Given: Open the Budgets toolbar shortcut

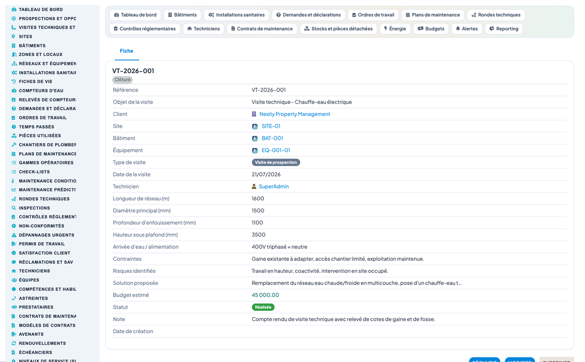Looking at the screenshot, I should tap(431, 29).
